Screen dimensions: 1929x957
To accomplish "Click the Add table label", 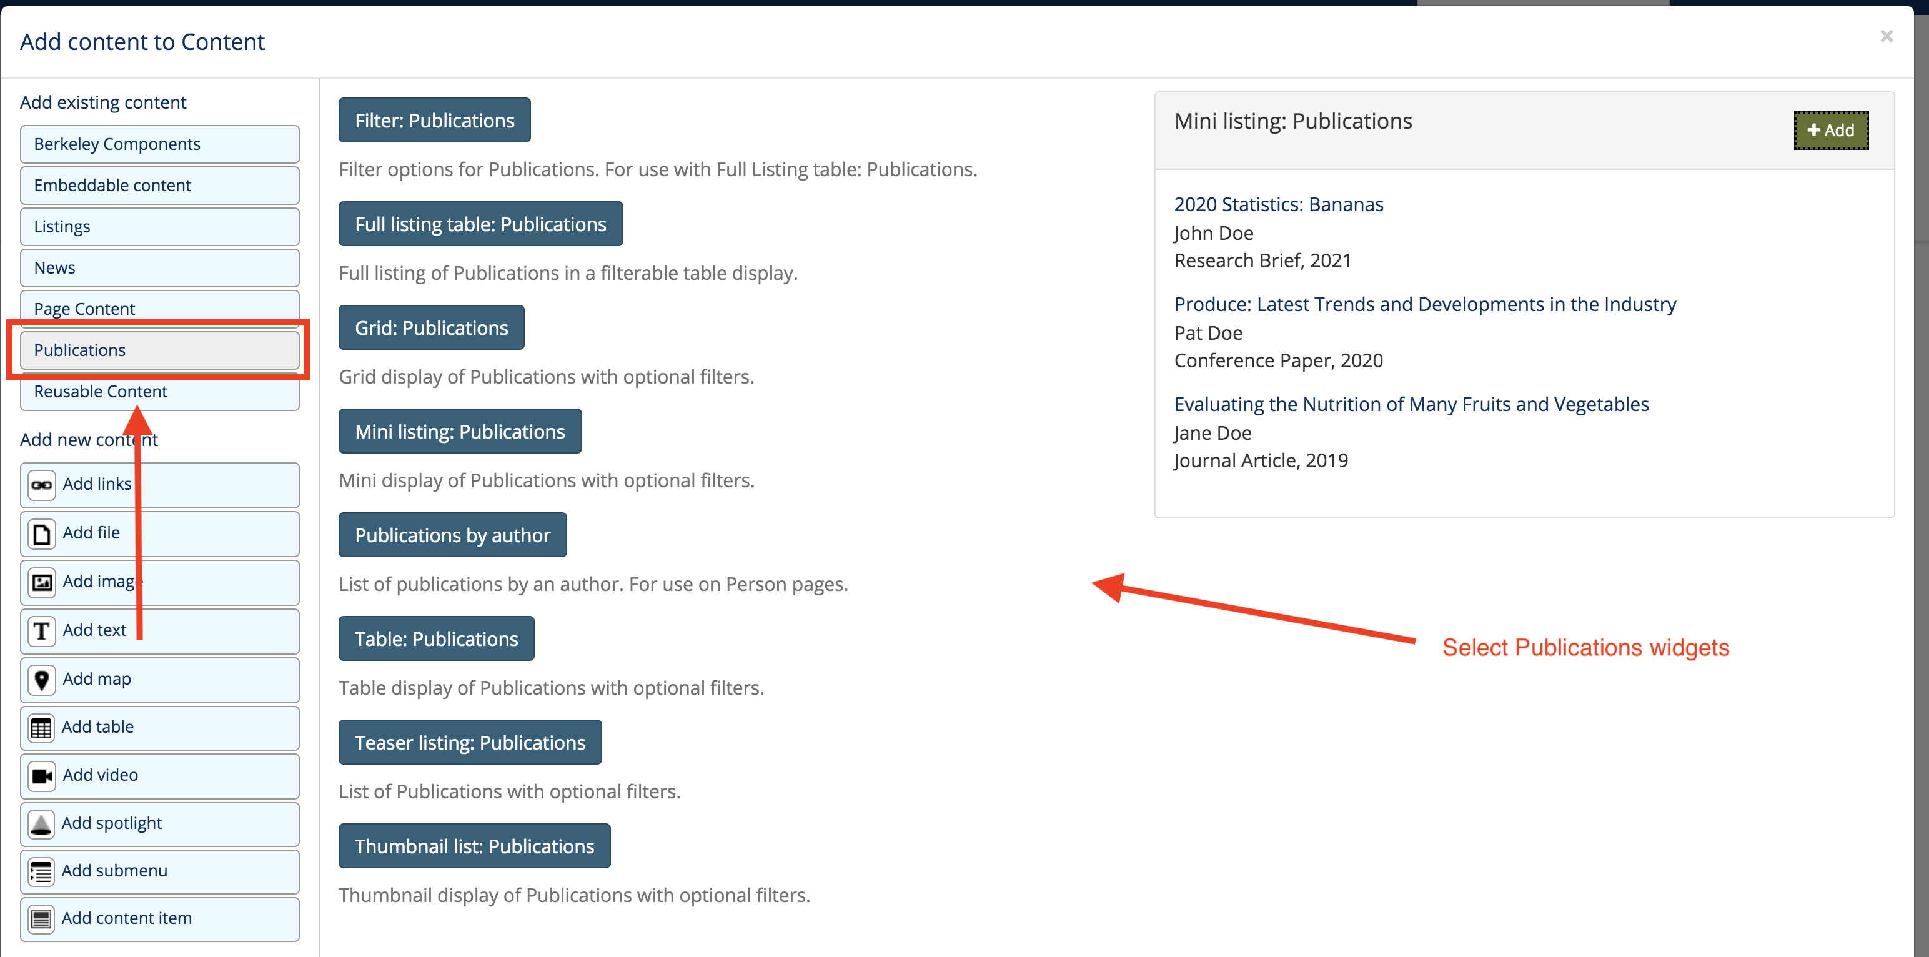I will coord(97,726).
